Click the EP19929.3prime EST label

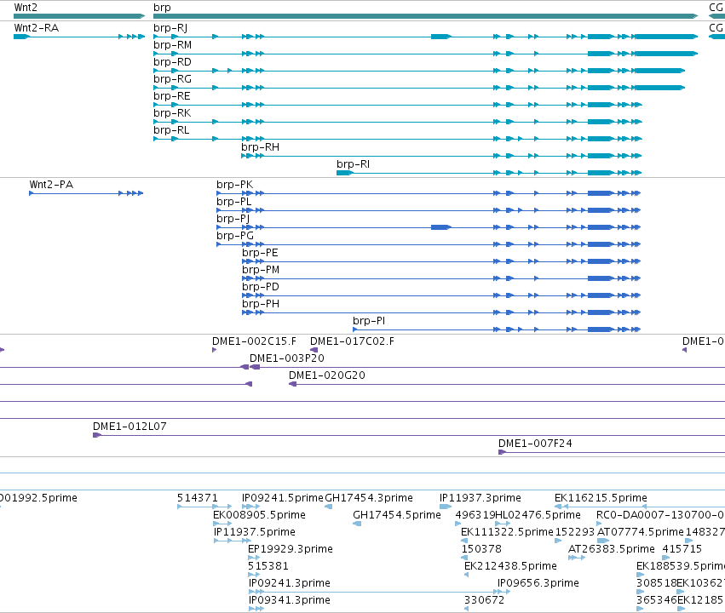pyautogui.click(x=291, y=549)
